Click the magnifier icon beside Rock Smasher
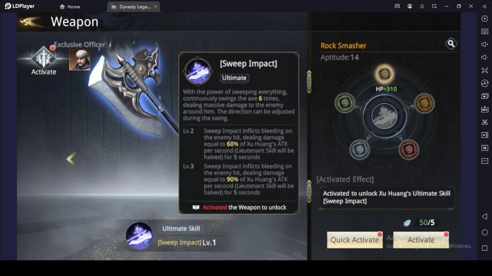 (451, 44)
